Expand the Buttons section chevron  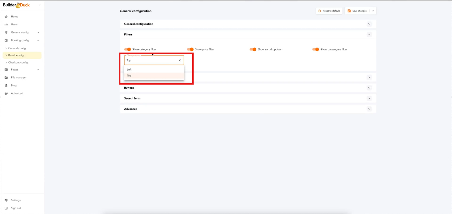(369, 88)
